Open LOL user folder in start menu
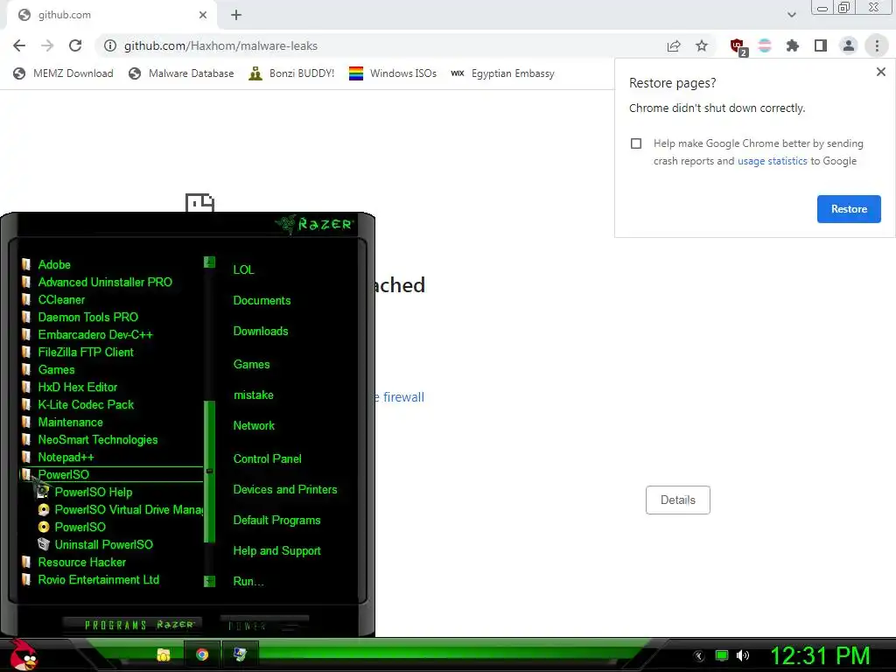Image resolution: width=896 pixels, height=672 pixels. pyautogui.click(x=243, y=269)
